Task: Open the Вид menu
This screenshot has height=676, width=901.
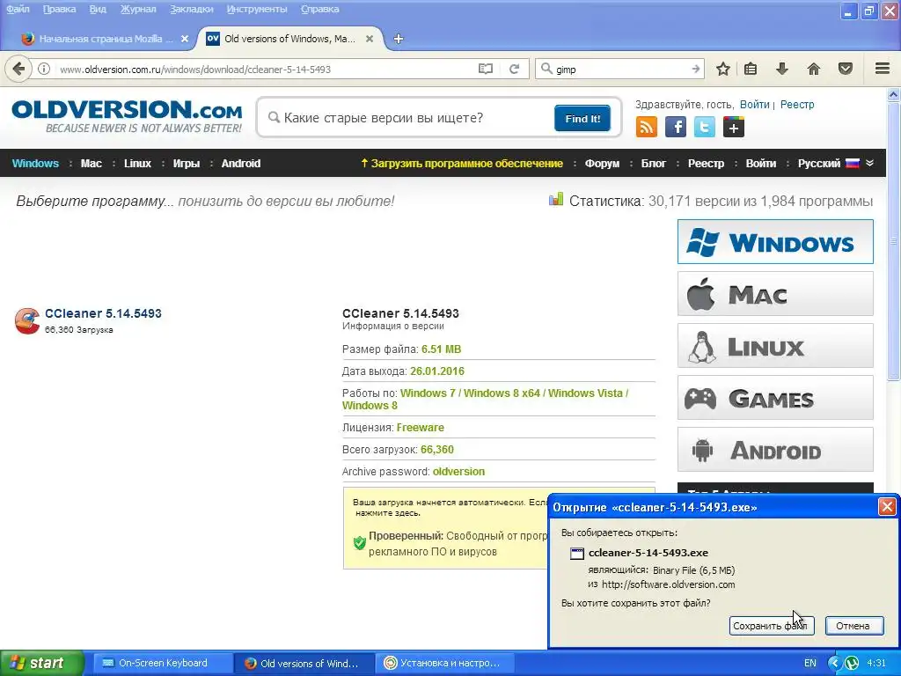Action: 98,9
